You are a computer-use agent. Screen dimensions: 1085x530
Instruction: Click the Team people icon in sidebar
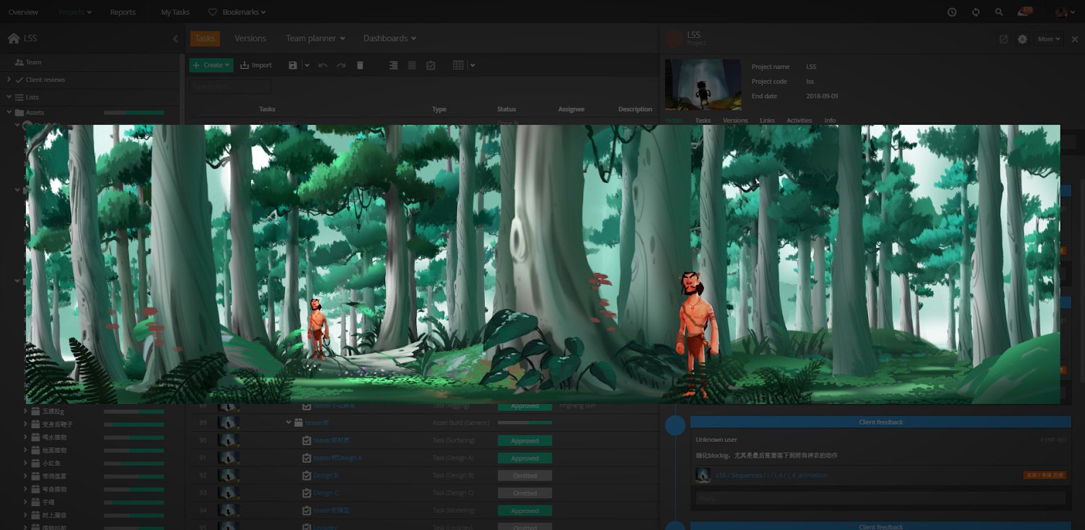click(x=19, y=62)
